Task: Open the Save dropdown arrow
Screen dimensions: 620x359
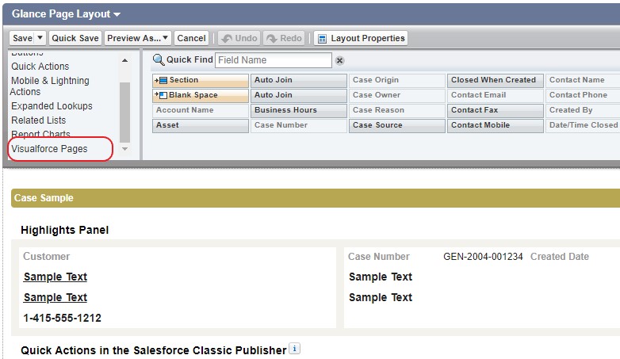Action: point(40,38)
